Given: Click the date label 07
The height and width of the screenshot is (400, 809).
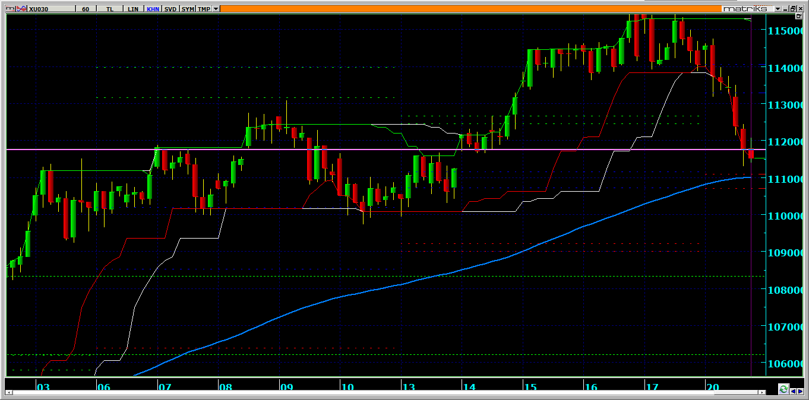Looking at the screenshot, I should coord(165,387).
